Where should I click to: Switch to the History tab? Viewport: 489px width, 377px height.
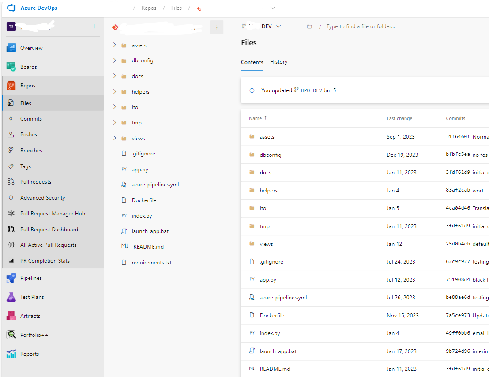point(278,62)
